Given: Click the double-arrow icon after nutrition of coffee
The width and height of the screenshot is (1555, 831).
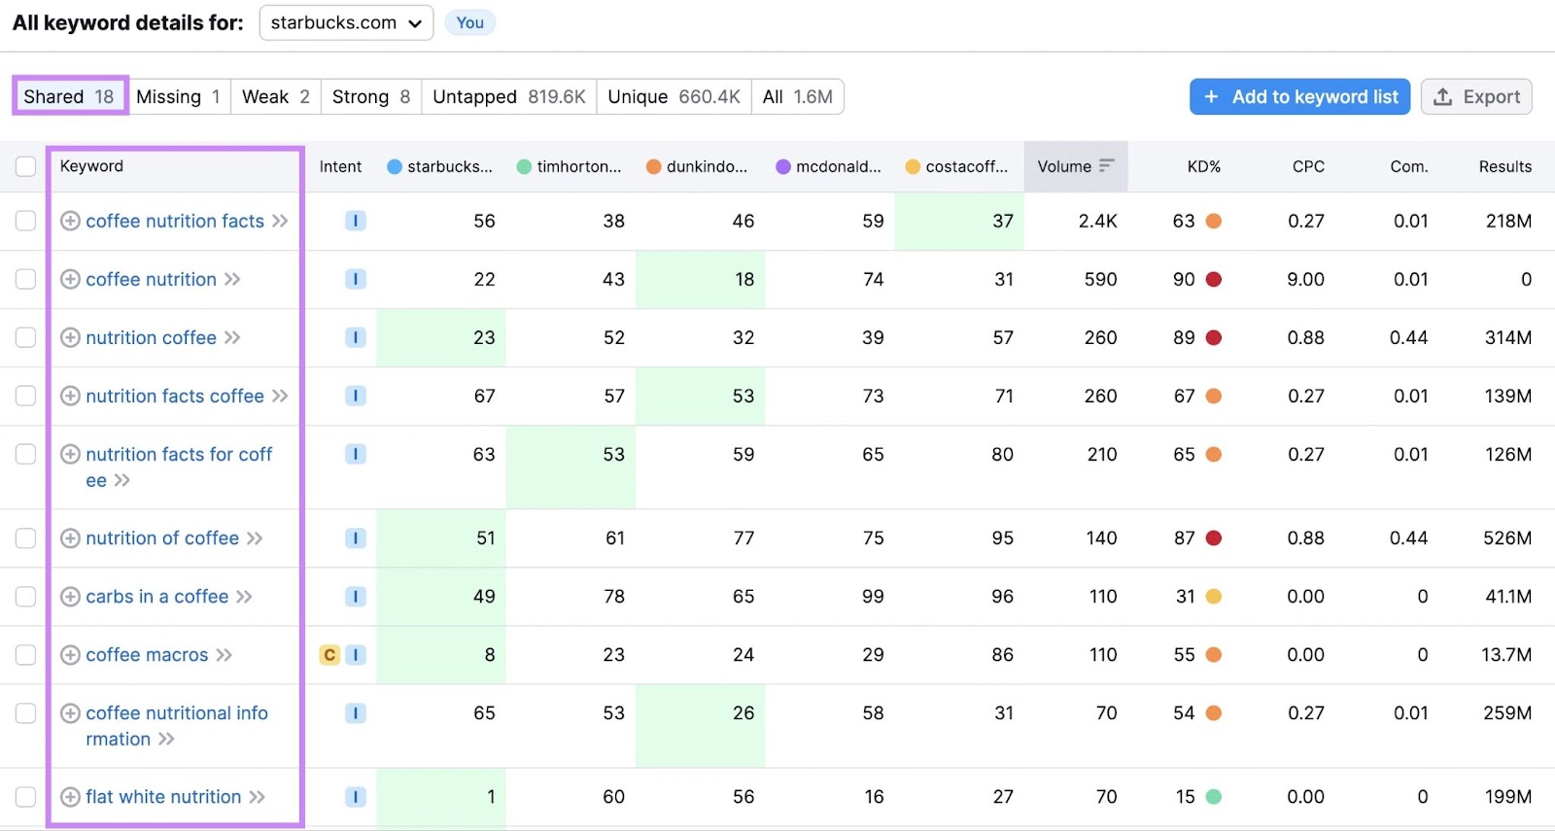Looking at the screenshot, I should click(x=255, y=538).
